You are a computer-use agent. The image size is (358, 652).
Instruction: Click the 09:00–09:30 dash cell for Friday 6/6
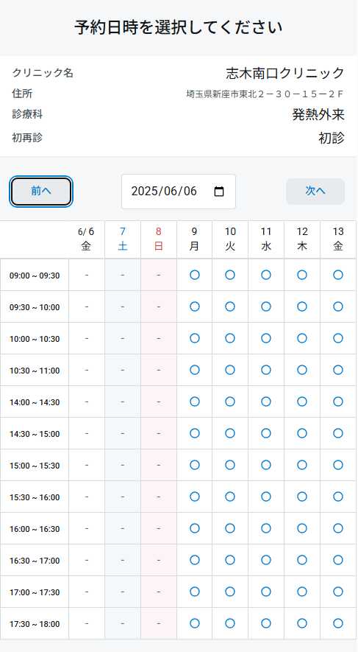pyautogui.click(x=87, y=276)
